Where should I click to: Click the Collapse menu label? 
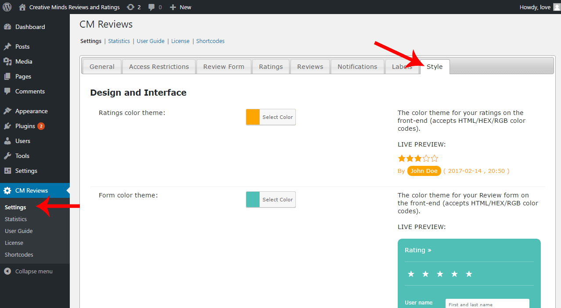pos(34,272)
